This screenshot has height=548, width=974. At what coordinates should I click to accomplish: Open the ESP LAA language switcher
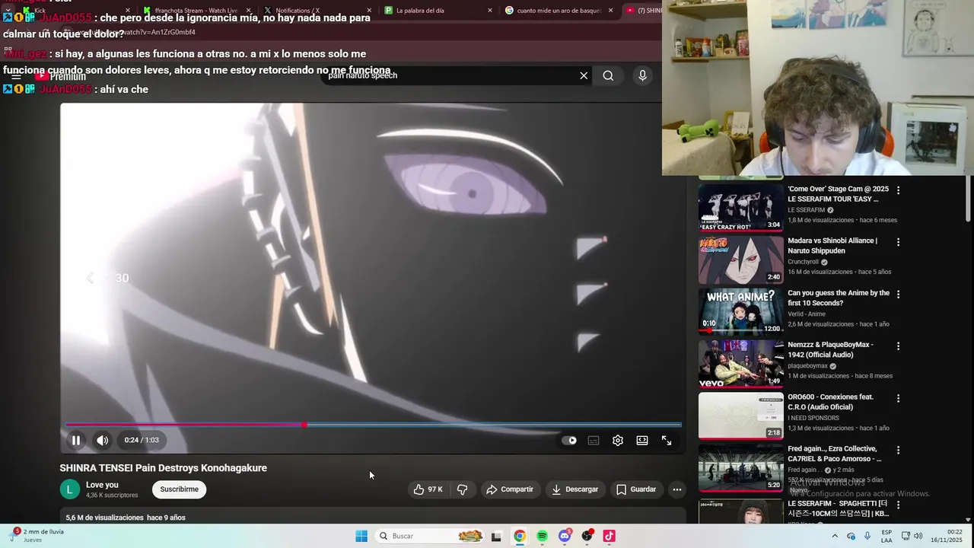[886, 536]
